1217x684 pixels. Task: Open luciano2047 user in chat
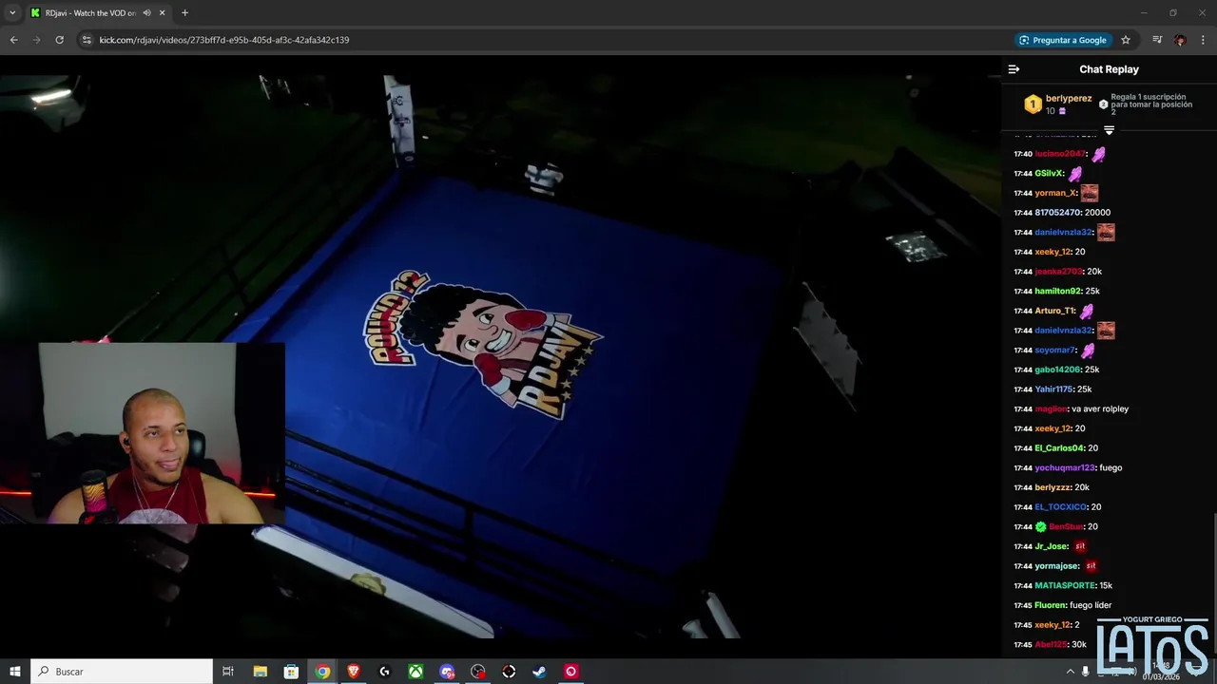(1060, 154)
